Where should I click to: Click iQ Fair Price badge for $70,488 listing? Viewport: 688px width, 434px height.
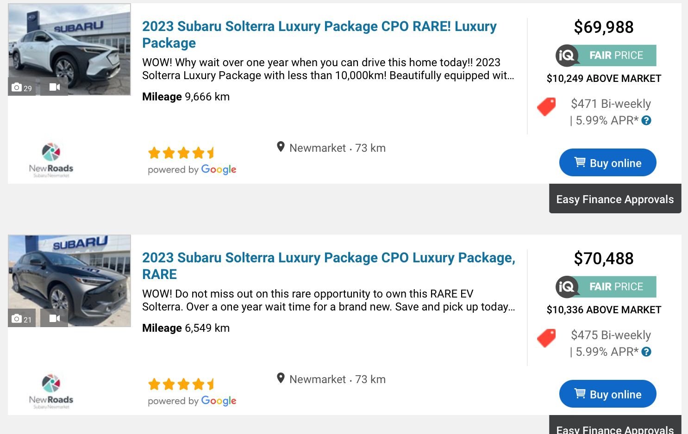click(606, 287)
